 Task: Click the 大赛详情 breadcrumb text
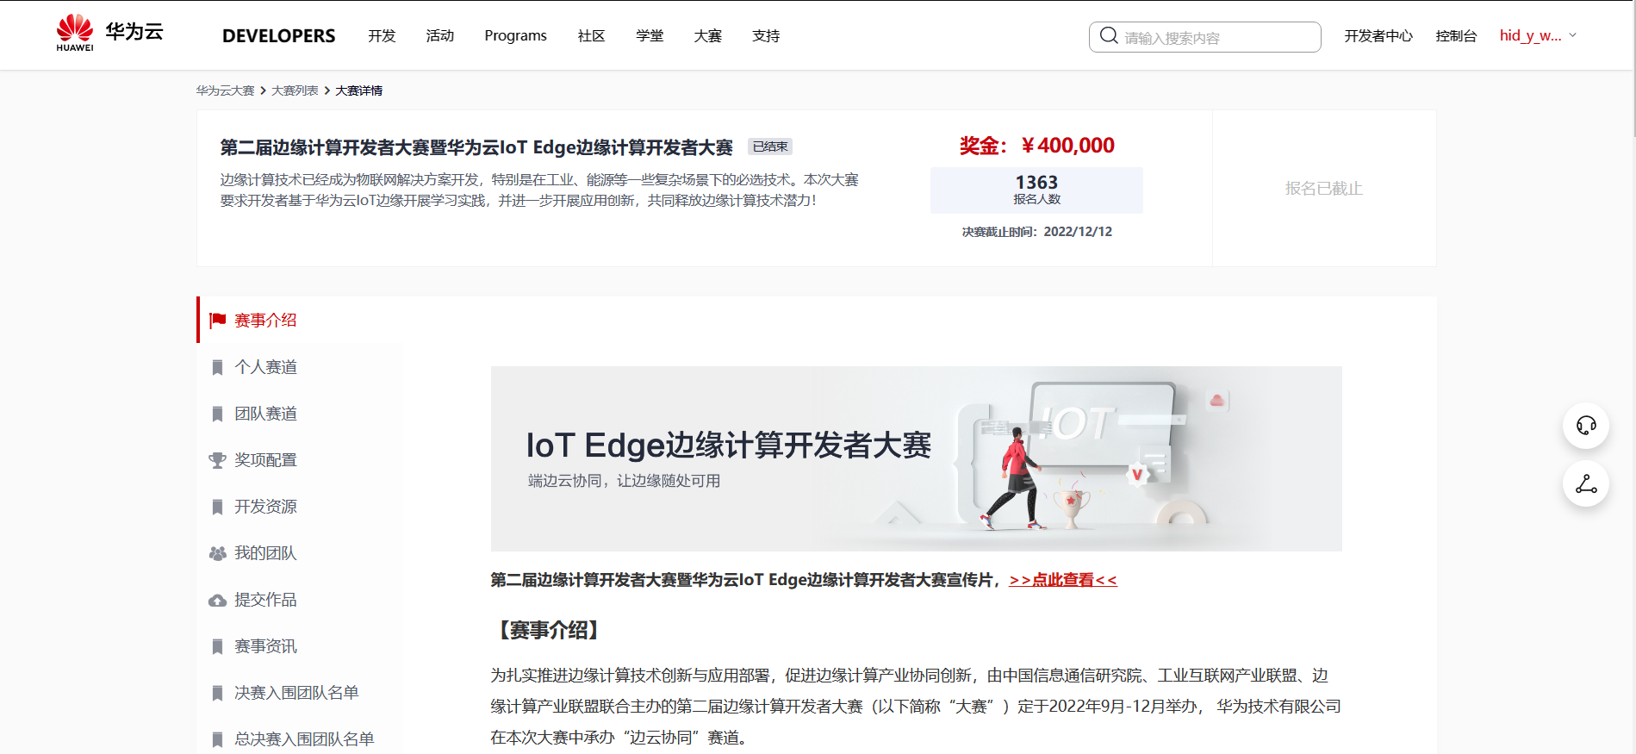(x=359, y=90)
